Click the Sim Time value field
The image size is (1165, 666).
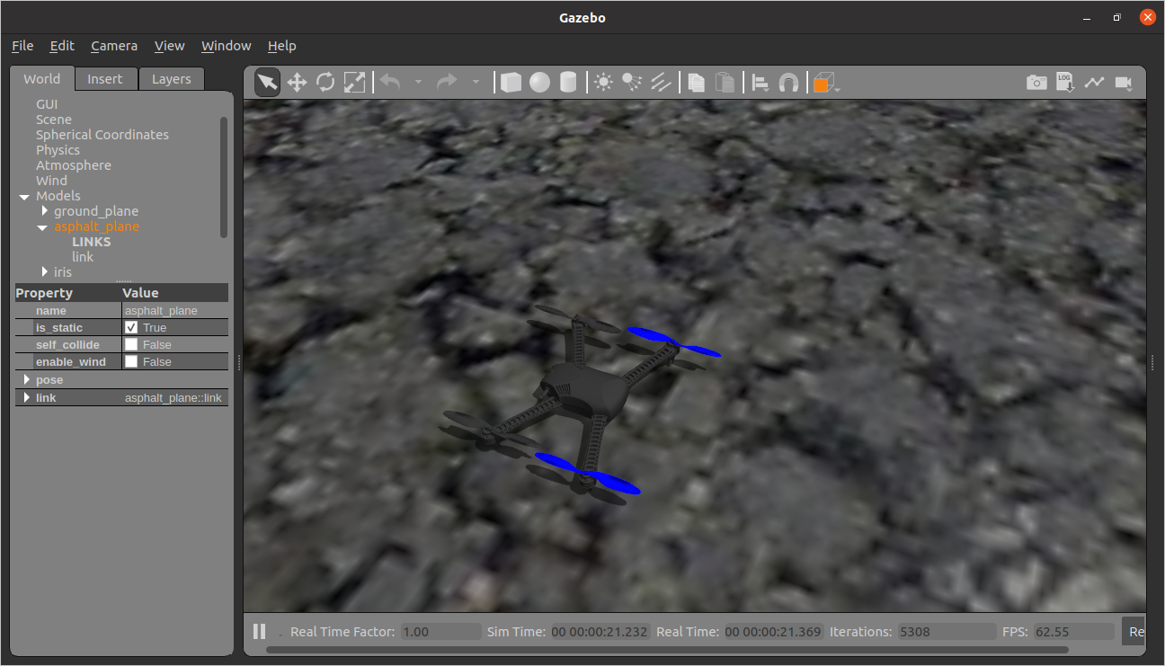[x=600, y=632]
